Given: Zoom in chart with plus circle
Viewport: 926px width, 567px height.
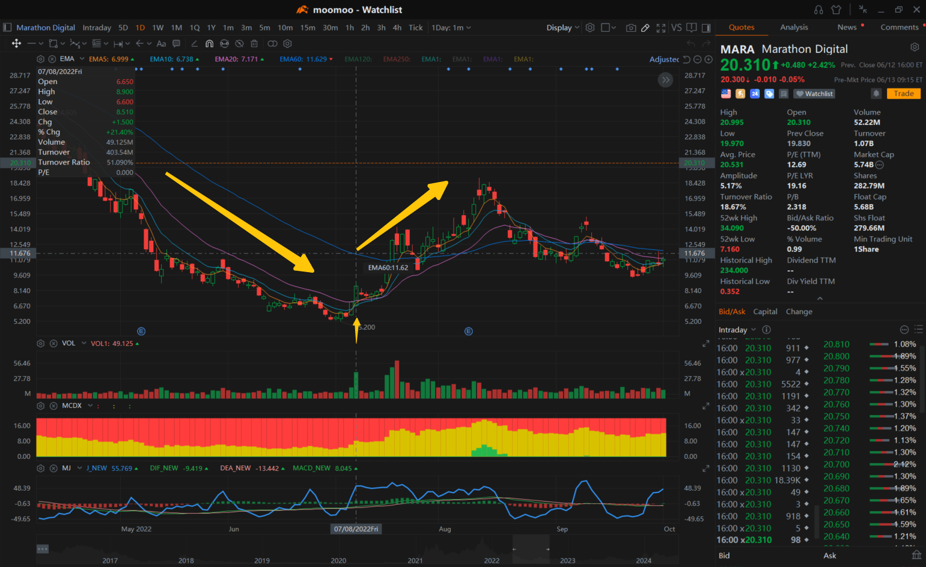Looking at the screenshot, I should coord(708,59).
